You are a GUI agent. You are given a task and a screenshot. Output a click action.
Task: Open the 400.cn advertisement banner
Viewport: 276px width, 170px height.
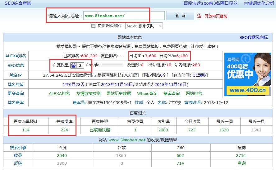point(247,74)
